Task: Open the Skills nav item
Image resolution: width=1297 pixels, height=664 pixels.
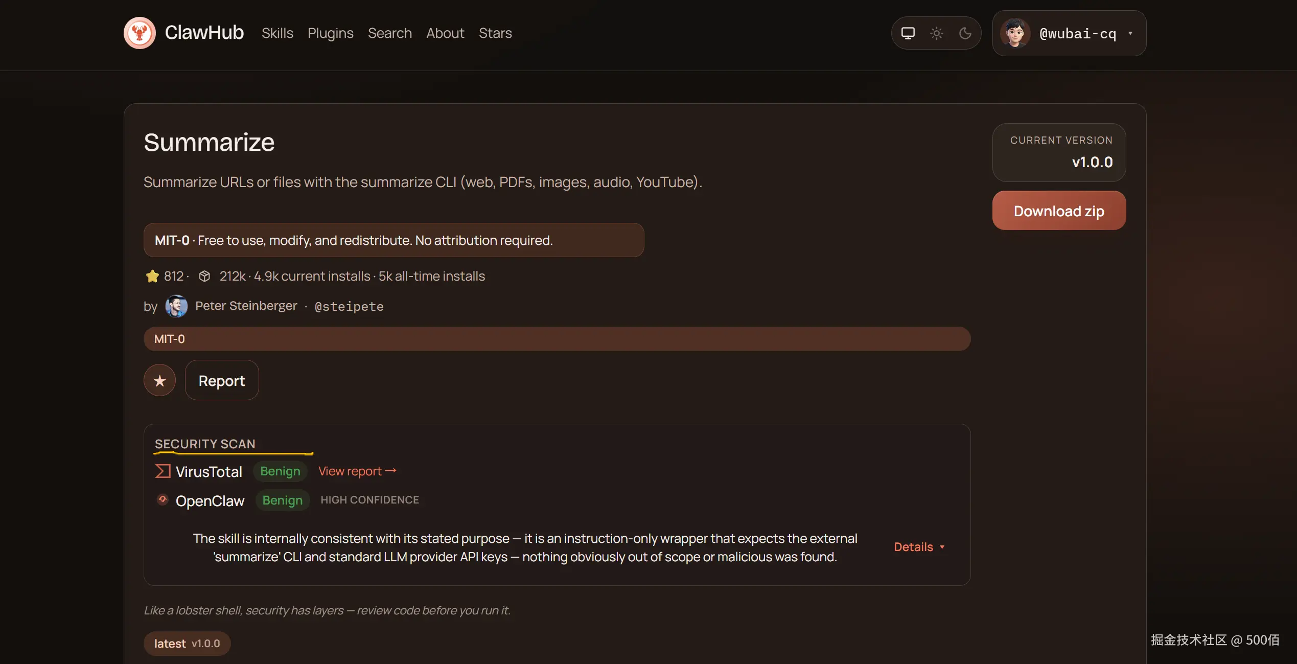Action: [277, 33]
